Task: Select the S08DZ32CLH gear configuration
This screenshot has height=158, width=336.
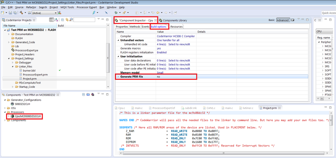Action: click(22, 104)
